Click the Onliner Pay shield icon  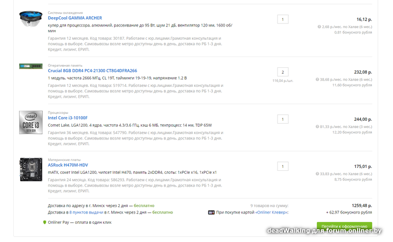click(x=45, y=222)
